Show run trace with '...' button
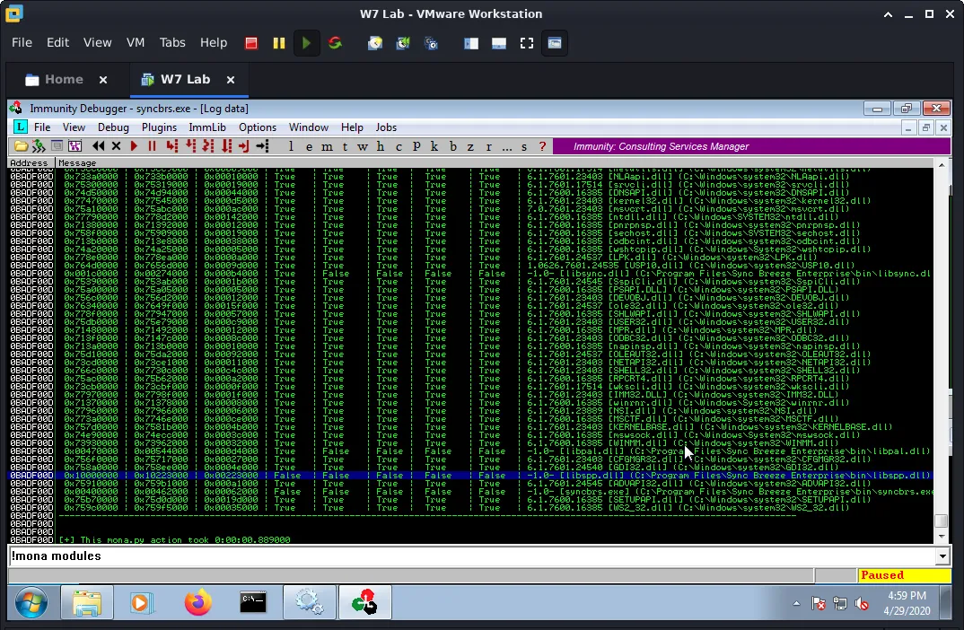Screen dimensions: 964x630 (506, 146)
